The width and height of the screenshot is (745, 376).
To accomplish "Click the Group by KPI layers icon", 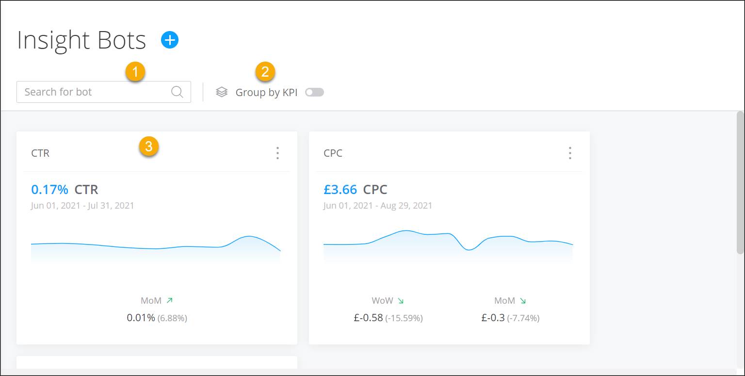I will (222, 92).
